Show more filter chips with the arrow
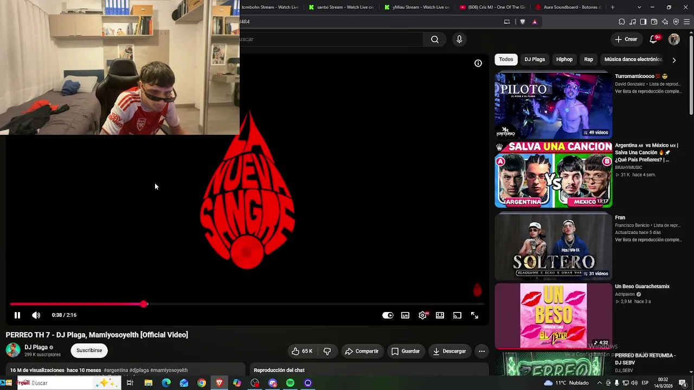 click(x=674, y=60)
